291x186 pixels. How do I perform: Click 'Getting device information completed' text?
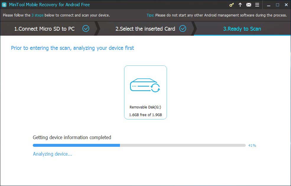(72, 137)
